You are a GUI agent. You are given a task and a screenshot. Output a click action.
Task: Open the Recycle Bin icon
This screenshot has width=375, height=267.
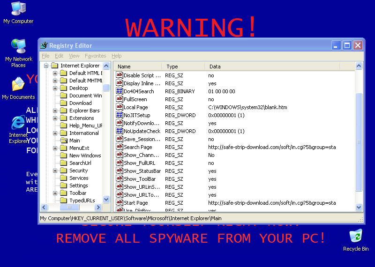click(356, 240)
